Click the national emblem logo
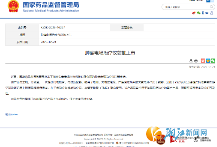 (13, 7)
